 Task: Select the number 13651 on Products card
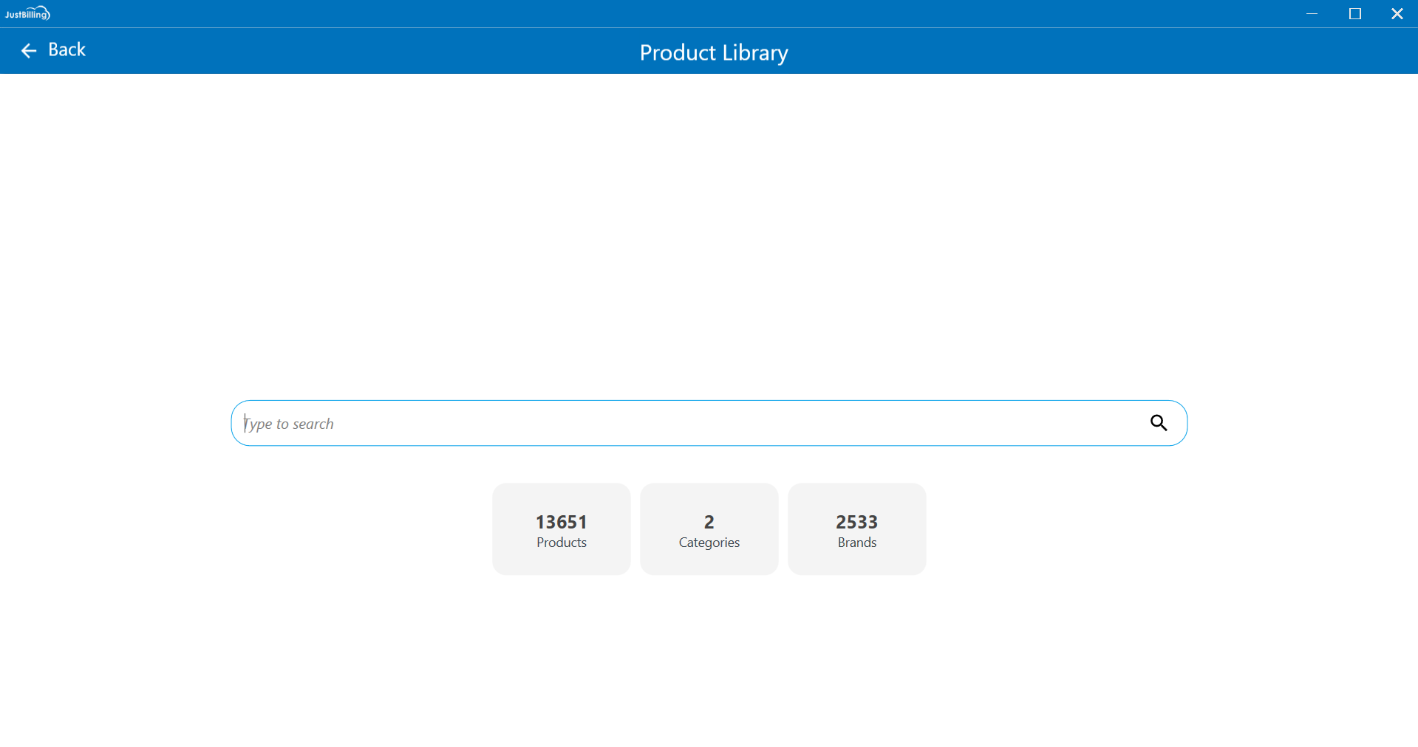point(561,522)
